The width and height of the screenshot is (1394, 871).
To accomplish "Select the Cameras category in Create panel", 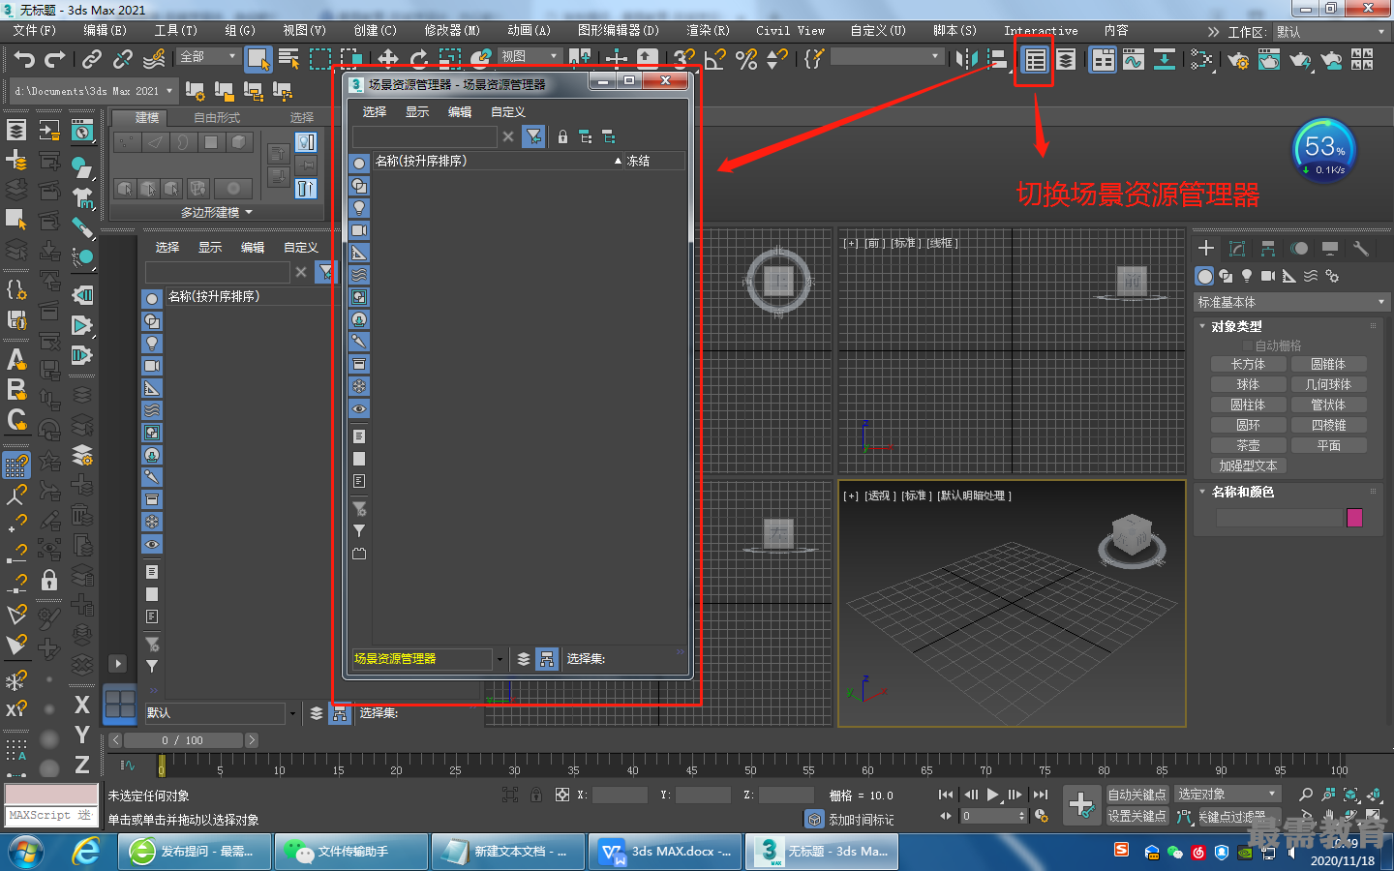I will [x=1268, y=276].
